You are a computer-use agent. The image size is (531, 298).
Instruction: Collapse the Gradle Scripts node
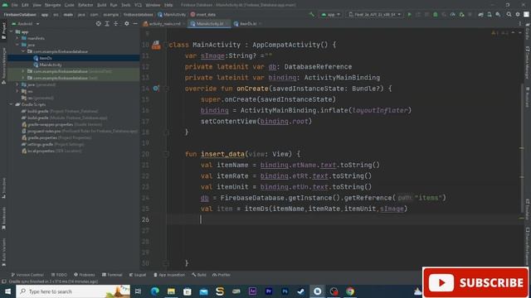[12, 104]
